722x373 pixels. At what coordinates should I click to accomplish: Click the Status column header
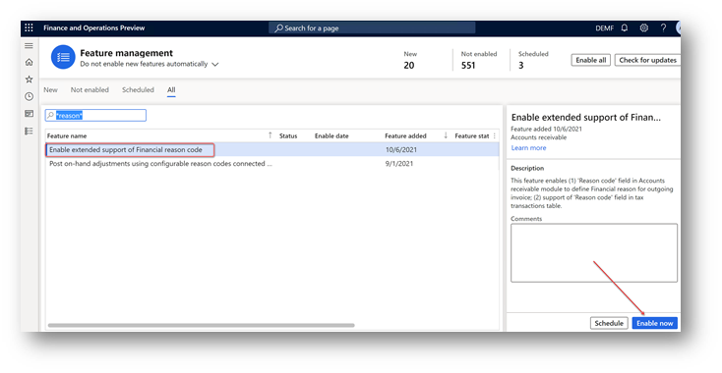click(x=288, y=136)
